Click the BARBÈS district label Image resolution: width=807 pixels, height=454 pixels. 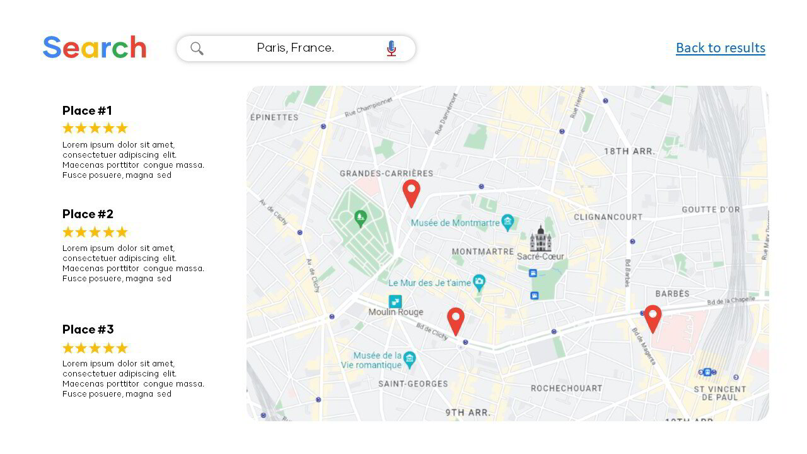click(672, 294)
